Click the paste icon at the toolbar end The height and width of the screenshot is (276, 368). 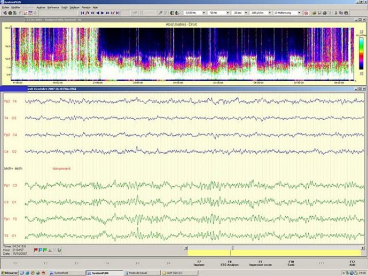coord(346,13)
